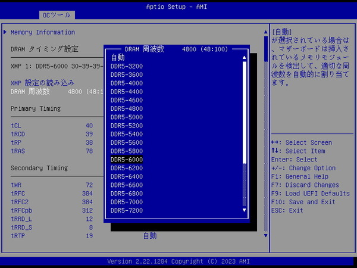This screenshot has height=268, width=357.
Task: Click the XMP 1: DDR5-6000 profile text
Action: click(57, 66)
